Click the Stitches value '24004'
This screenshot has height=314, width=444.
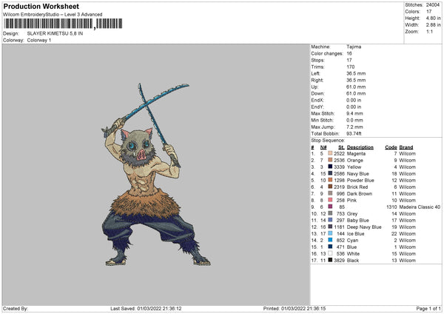tap(433, 5)
